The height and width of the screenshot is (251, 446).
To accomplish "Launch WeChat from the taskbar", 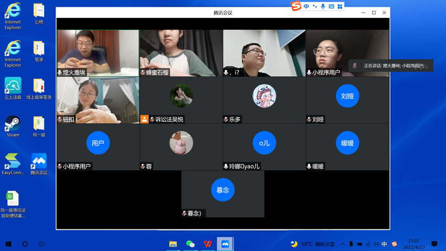I will 190,244.
